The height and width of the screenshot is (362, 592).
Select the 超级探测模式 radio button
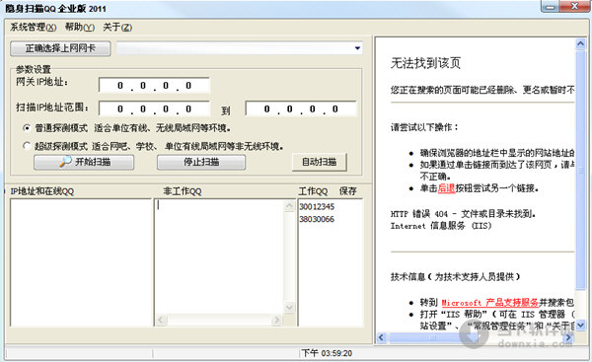pyautogui.click(x=27, y=146)
